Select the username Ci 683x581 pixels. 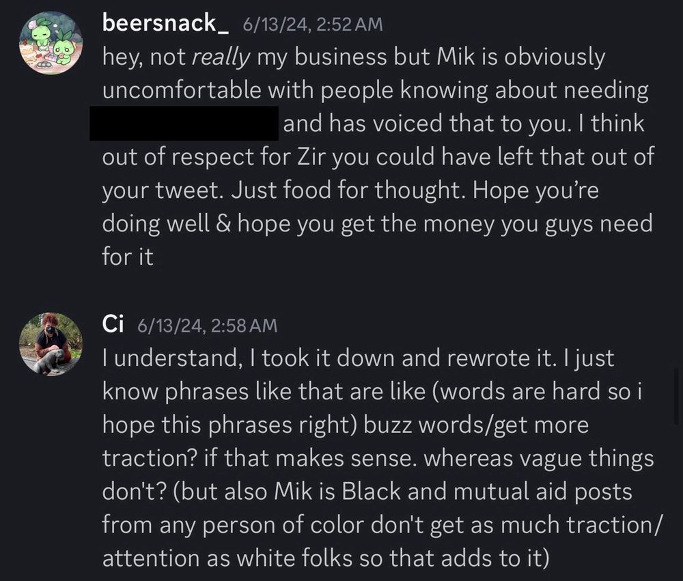tap(113, 324)
